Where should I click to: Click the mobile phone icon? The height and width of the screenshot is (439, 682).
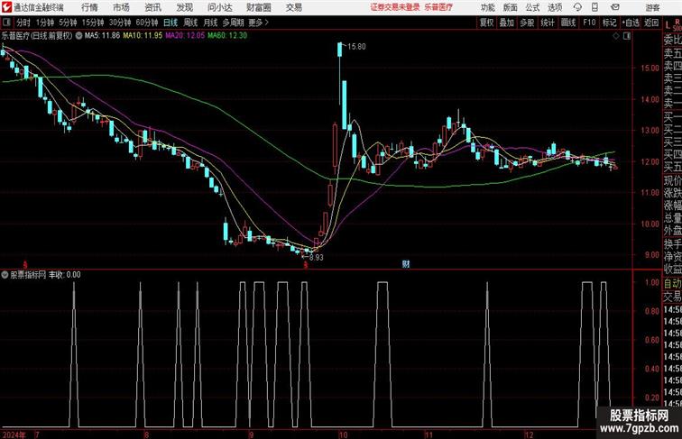click(594, 7)
